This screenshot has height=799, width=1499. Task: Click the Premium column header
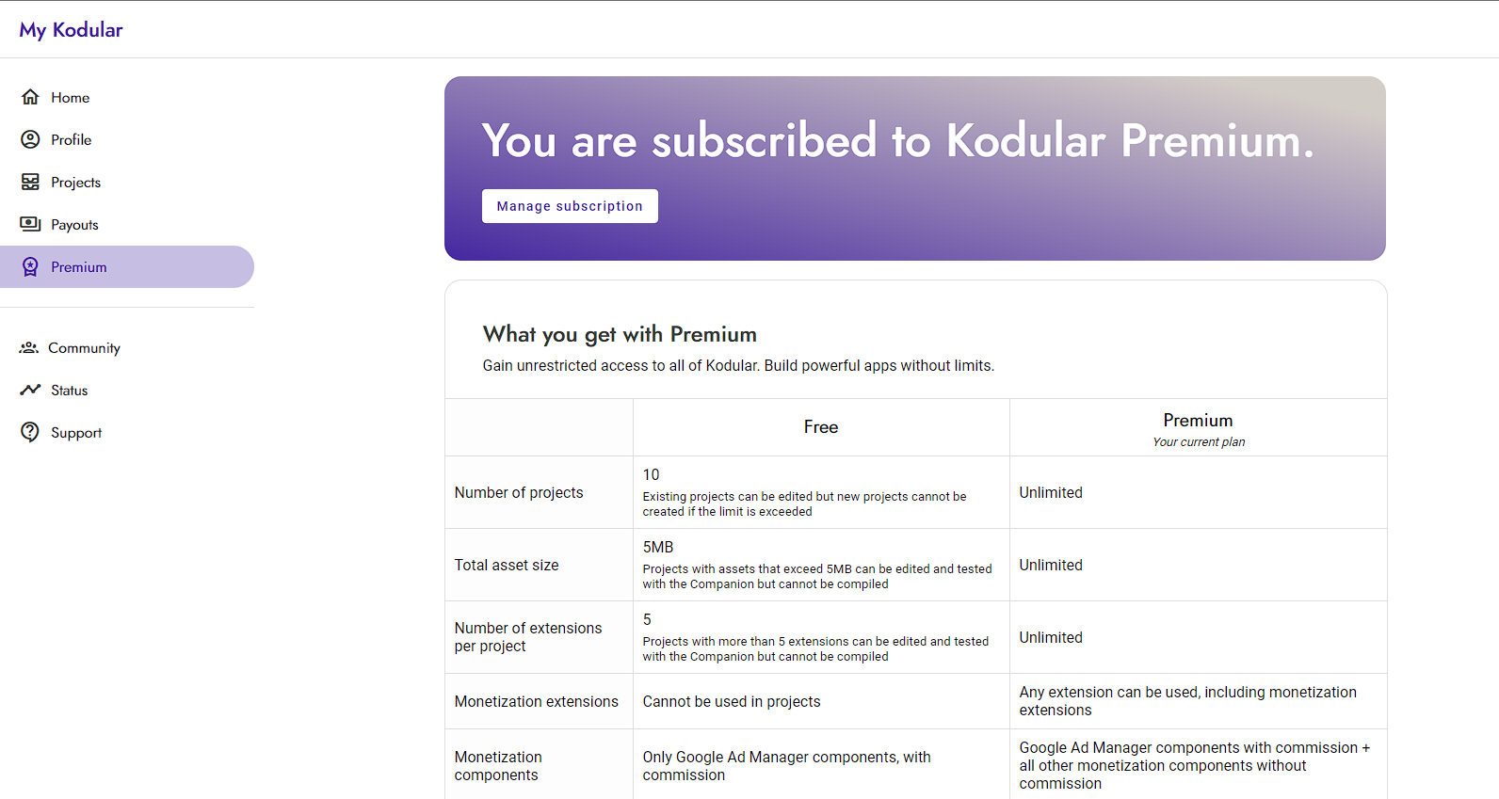pyautogui.click(x=1198, y=421)
